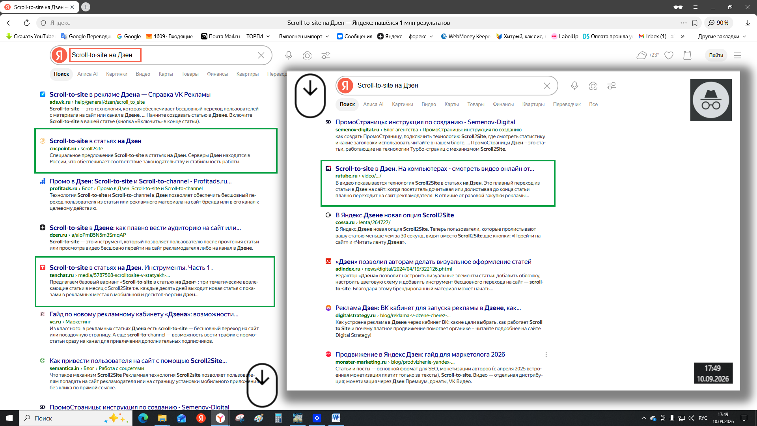The image size is (757, 426).
Task: Reload the page with refresh icon
Action: coord(27,23)
